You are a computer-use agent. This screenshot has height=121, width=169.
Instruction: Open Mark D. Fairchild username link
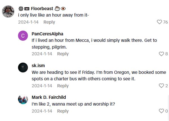pyautogui.click(x=49, y=97)
